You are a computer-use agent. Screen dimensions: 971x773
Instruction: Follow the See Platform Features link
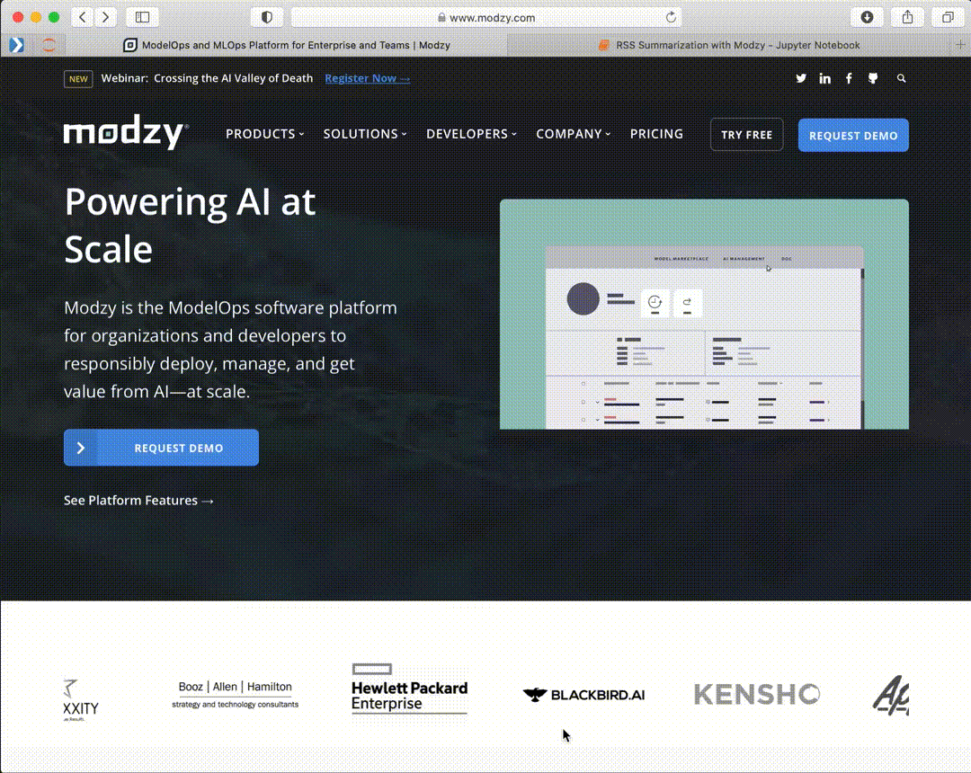click(138, 501)
